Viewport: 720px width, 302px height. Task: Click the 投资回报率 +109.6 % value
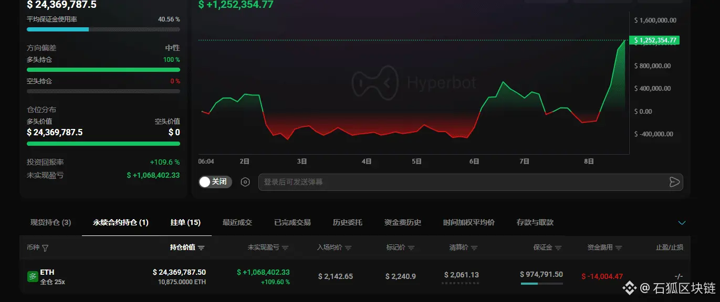coord(165,162)
